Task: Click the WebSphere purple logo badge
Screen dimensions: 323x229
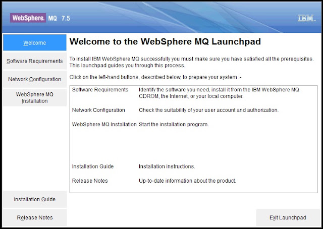Action: tap(28, 18)
